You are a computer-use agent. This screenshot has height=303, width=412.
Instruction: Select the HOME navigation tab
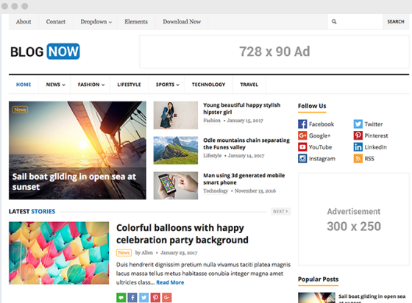(x=24, y=85)
